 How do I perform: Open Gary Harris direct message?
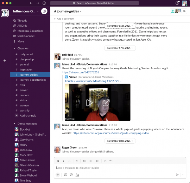coord(30,139)
